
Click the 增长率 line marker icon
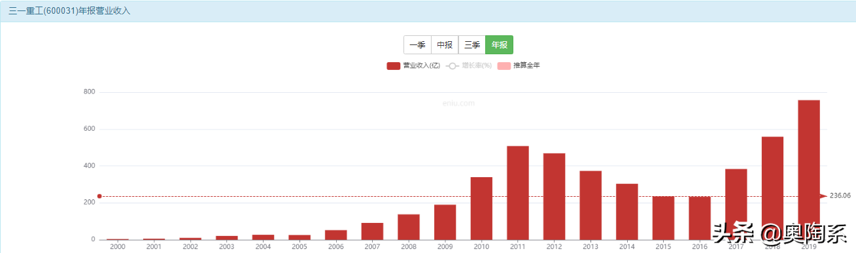[453, 66]
